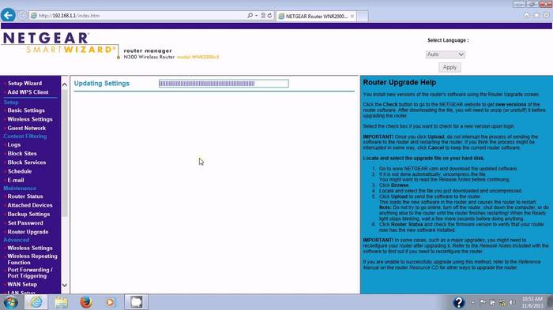Refresh the page with reload icon
The image size is (553, 310).
click(x=270, y=16)
